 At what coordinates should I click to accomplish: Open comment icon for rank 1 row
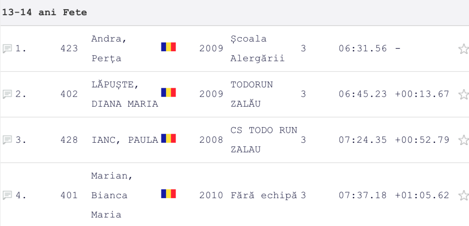7,48
